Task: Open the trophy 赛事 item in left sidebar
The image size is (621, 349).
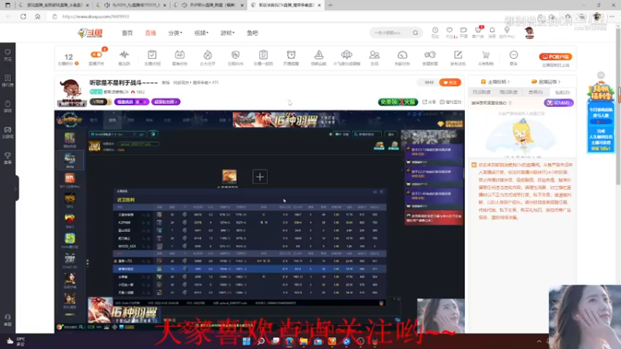Action: (x=8, y=158)
